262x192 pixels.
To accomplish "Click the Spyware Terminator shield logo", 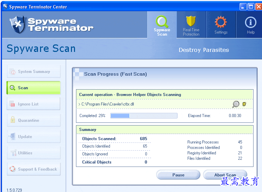I will coord(17,25).
